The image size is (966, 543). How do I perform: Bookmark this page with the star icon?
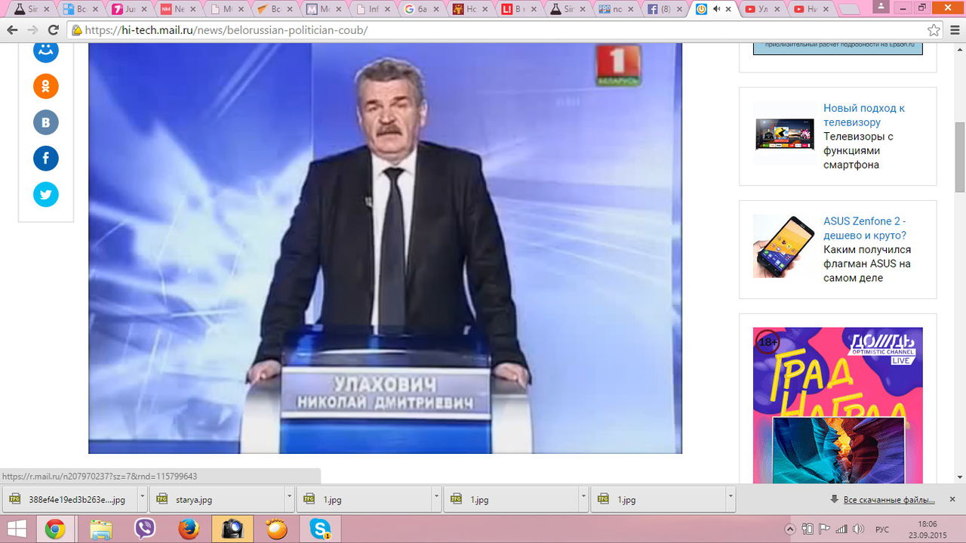pos(934,30)
